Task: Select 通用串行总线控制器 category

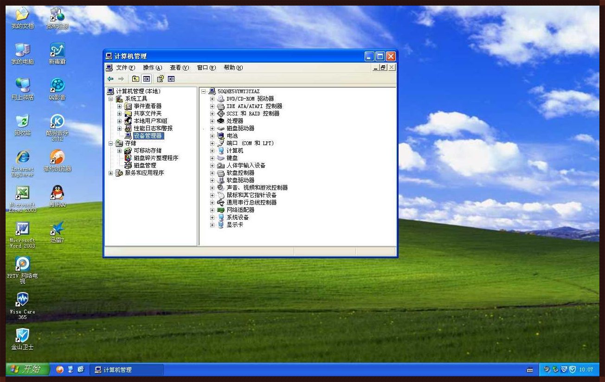Action: pos(251,203)
